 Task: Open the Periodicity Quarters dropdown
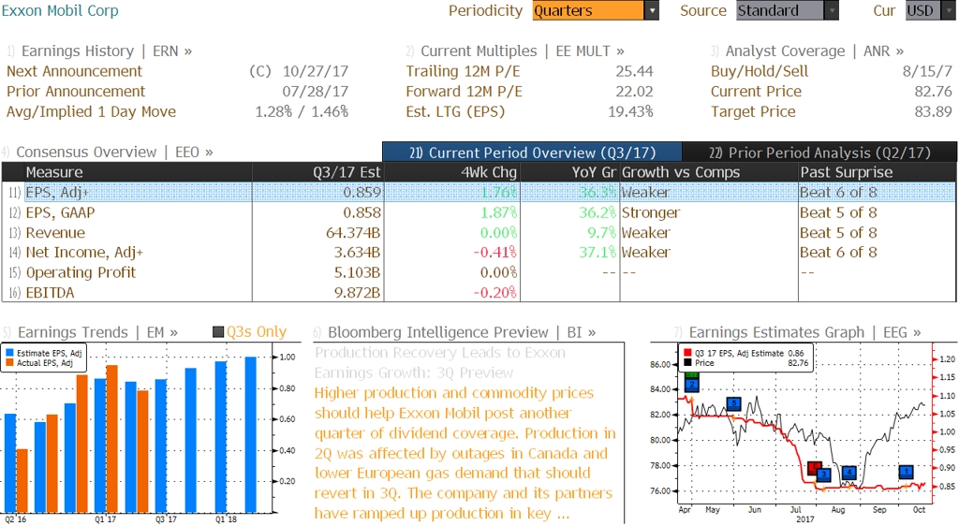pos(595,10)
